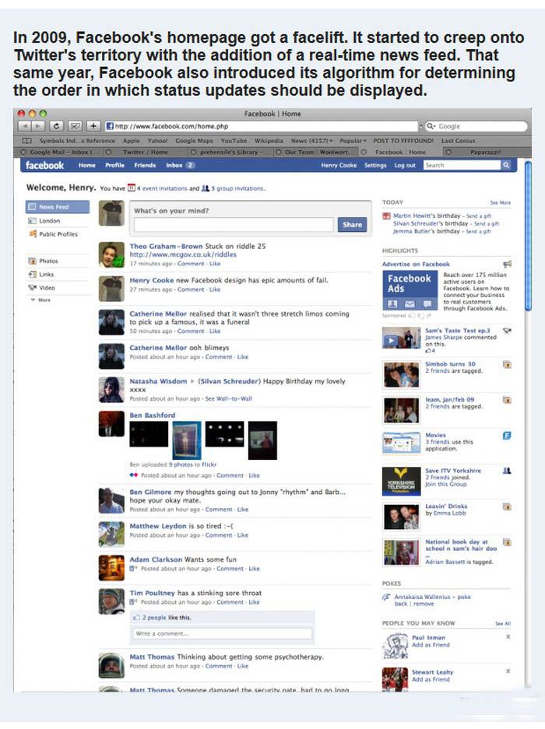Expand the More filters in left sidebar
This screenshot has width=545, height=729.
click(44, 300)
